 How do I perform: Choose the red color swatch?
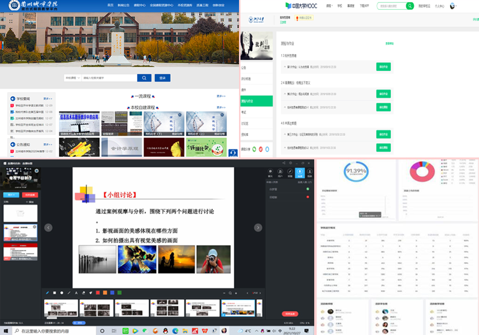click(98, 292)
